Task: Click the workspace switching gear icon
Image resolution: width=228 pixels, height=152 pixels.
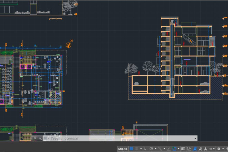Action: point(219,149)
